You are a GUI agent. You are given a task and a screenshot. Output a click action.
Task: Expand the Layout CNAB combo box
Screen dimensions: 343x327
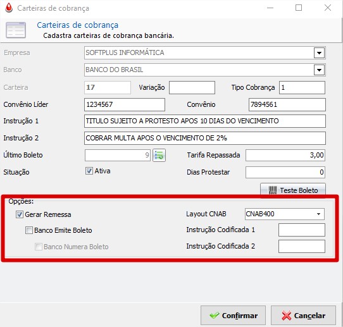[x=318, y=214]
